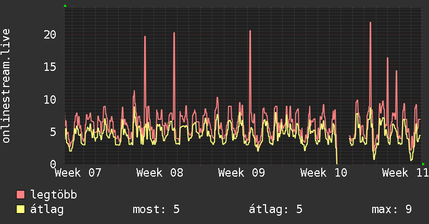
Task: Click the 'most: 5' value
Action: [156, 209]
